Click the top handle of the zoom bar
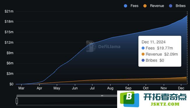 (102, 95)
